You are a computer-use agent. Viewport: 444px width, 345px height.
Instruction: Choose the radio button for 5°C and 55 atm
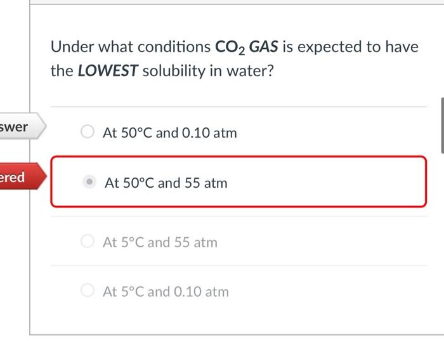coord(87,242)
